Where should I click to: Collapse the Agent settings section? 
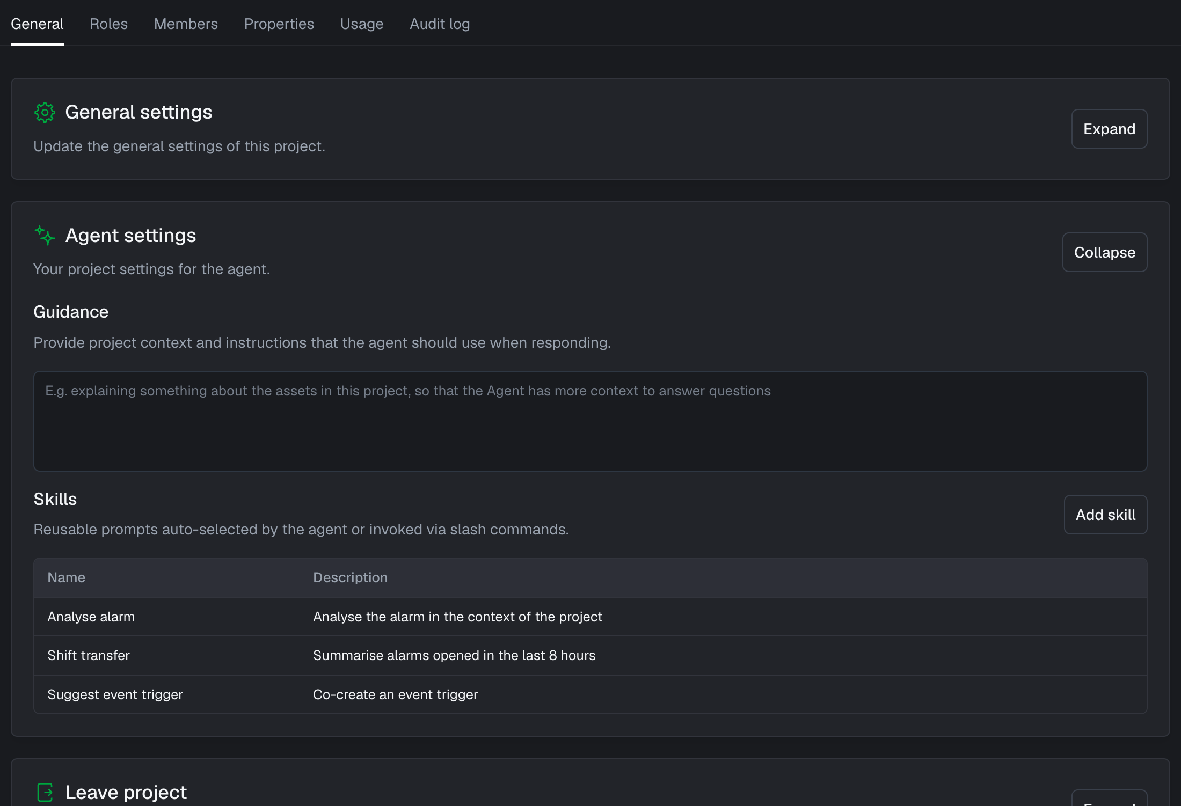1104,252
